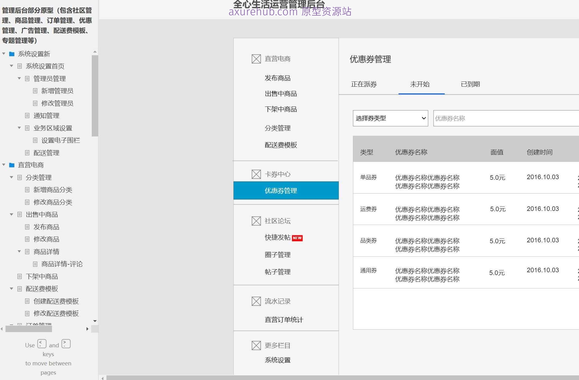Image resolution: width=579 pixels, height=380 pixels.
Task: Open the 下架中商品 page in tree
Action: (x=42, y=277)
